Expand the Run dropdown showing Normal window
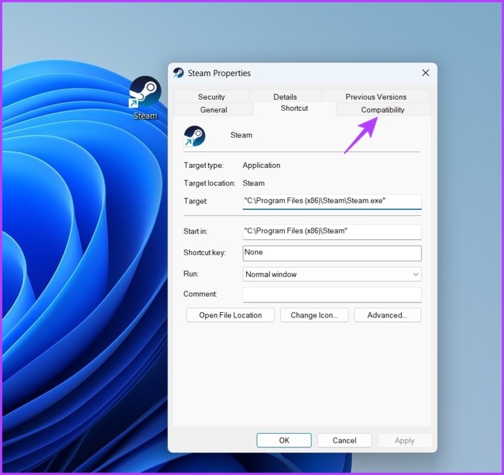 [x=331, y=274]
